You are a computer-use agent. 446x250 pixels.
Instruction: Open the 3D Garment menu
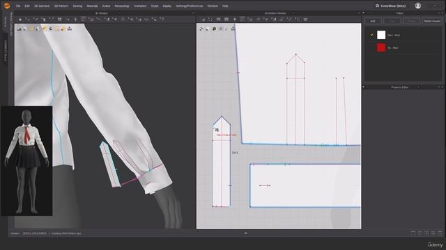[42, 6]
